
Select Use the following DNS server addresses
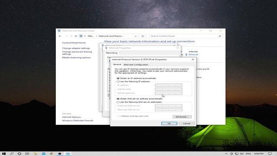click(x=118, y=102)
